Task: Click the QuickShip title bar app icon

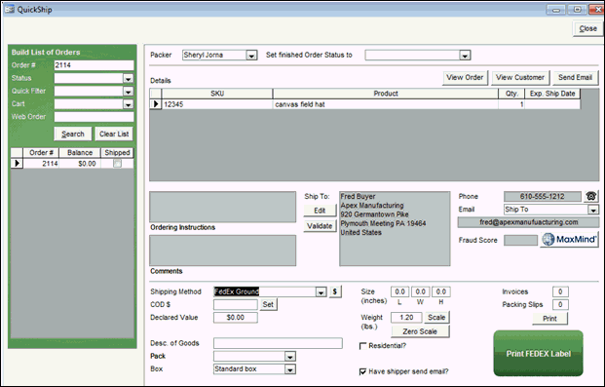Action: (10, 9)
